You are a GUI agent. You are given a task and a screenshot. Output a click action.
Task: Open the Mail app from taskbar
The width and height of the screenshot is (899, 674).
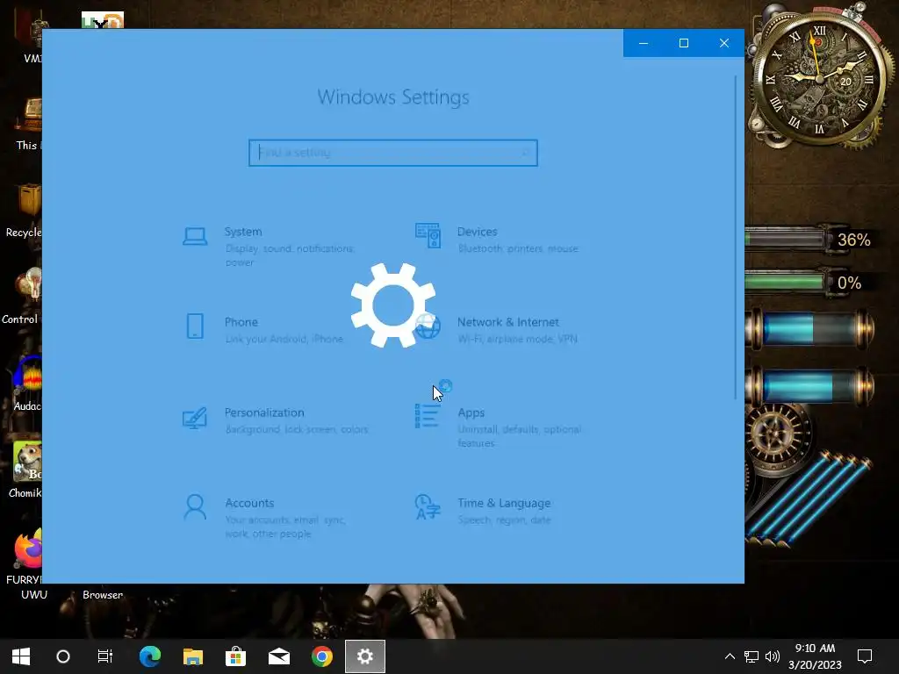(279, 656)
